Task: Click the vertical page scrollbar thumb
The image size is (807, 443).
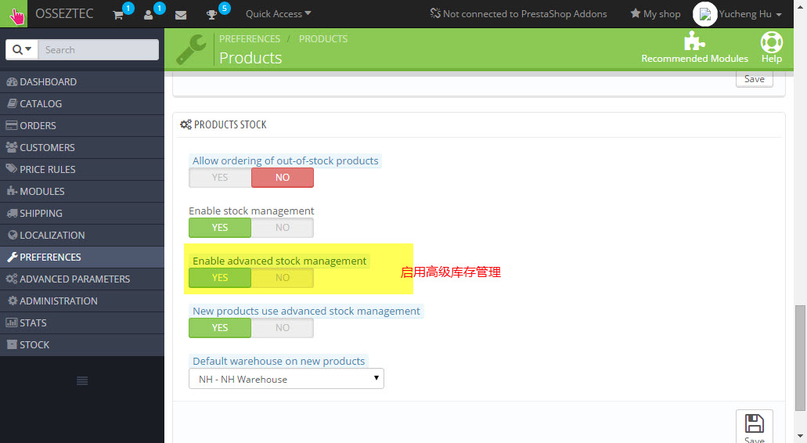Action: [x=800, y=356]
